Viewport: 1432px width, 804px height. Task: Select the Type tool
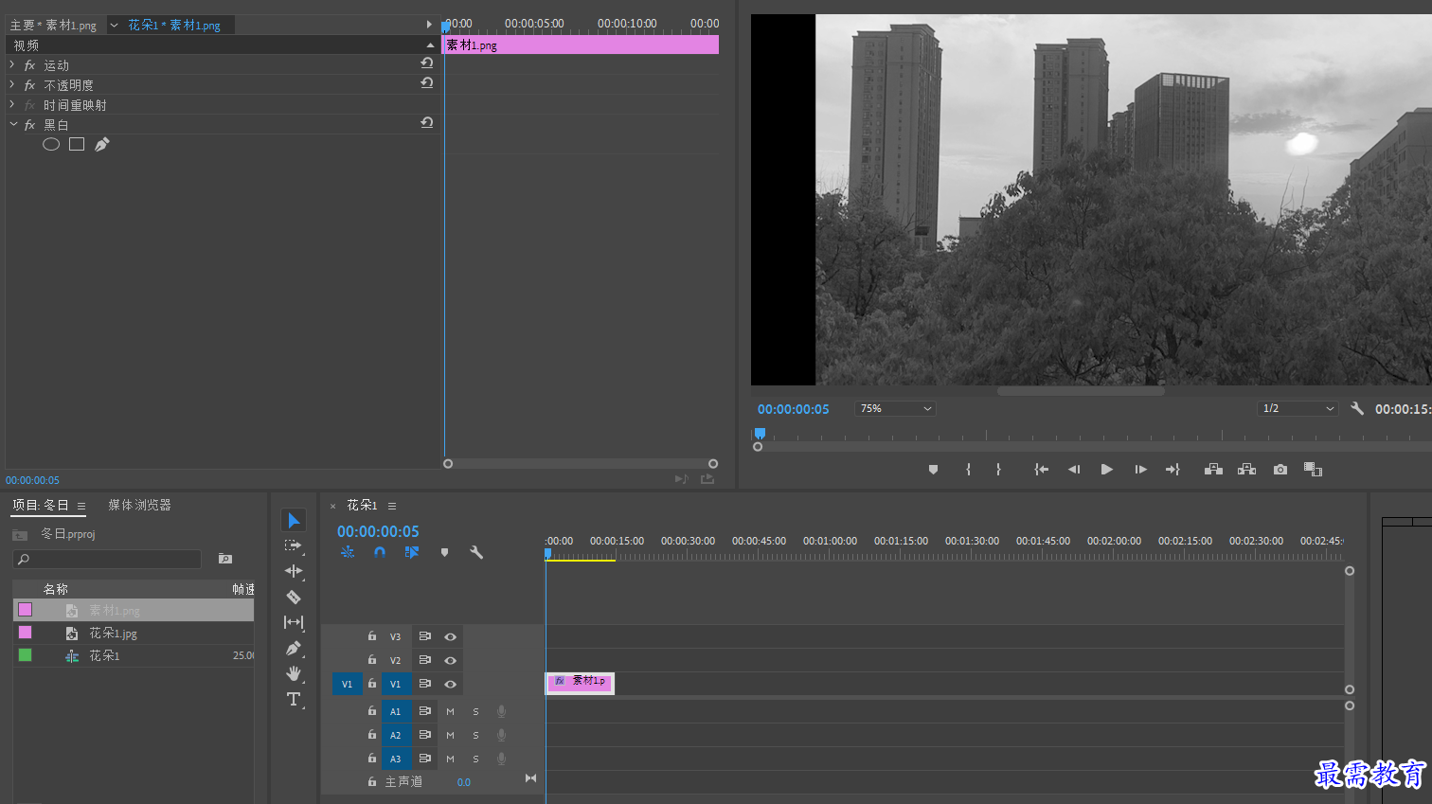point(294,700)
